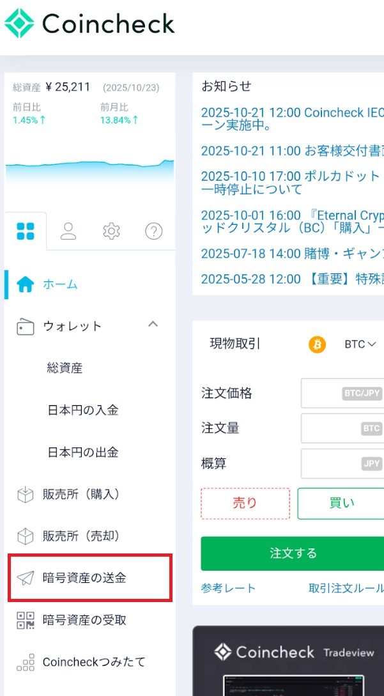Collapse the ウォレット section chevron
This screenshot has height=696, width=384.
click(x=153, y=324)
